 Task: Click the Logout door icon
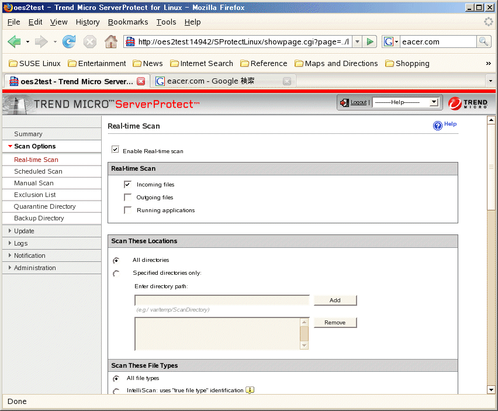[344, 102]
